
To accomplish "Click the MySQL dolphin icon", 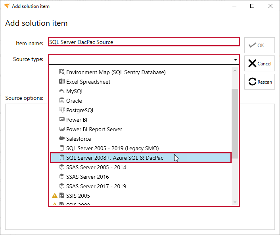I will (62, 91).
